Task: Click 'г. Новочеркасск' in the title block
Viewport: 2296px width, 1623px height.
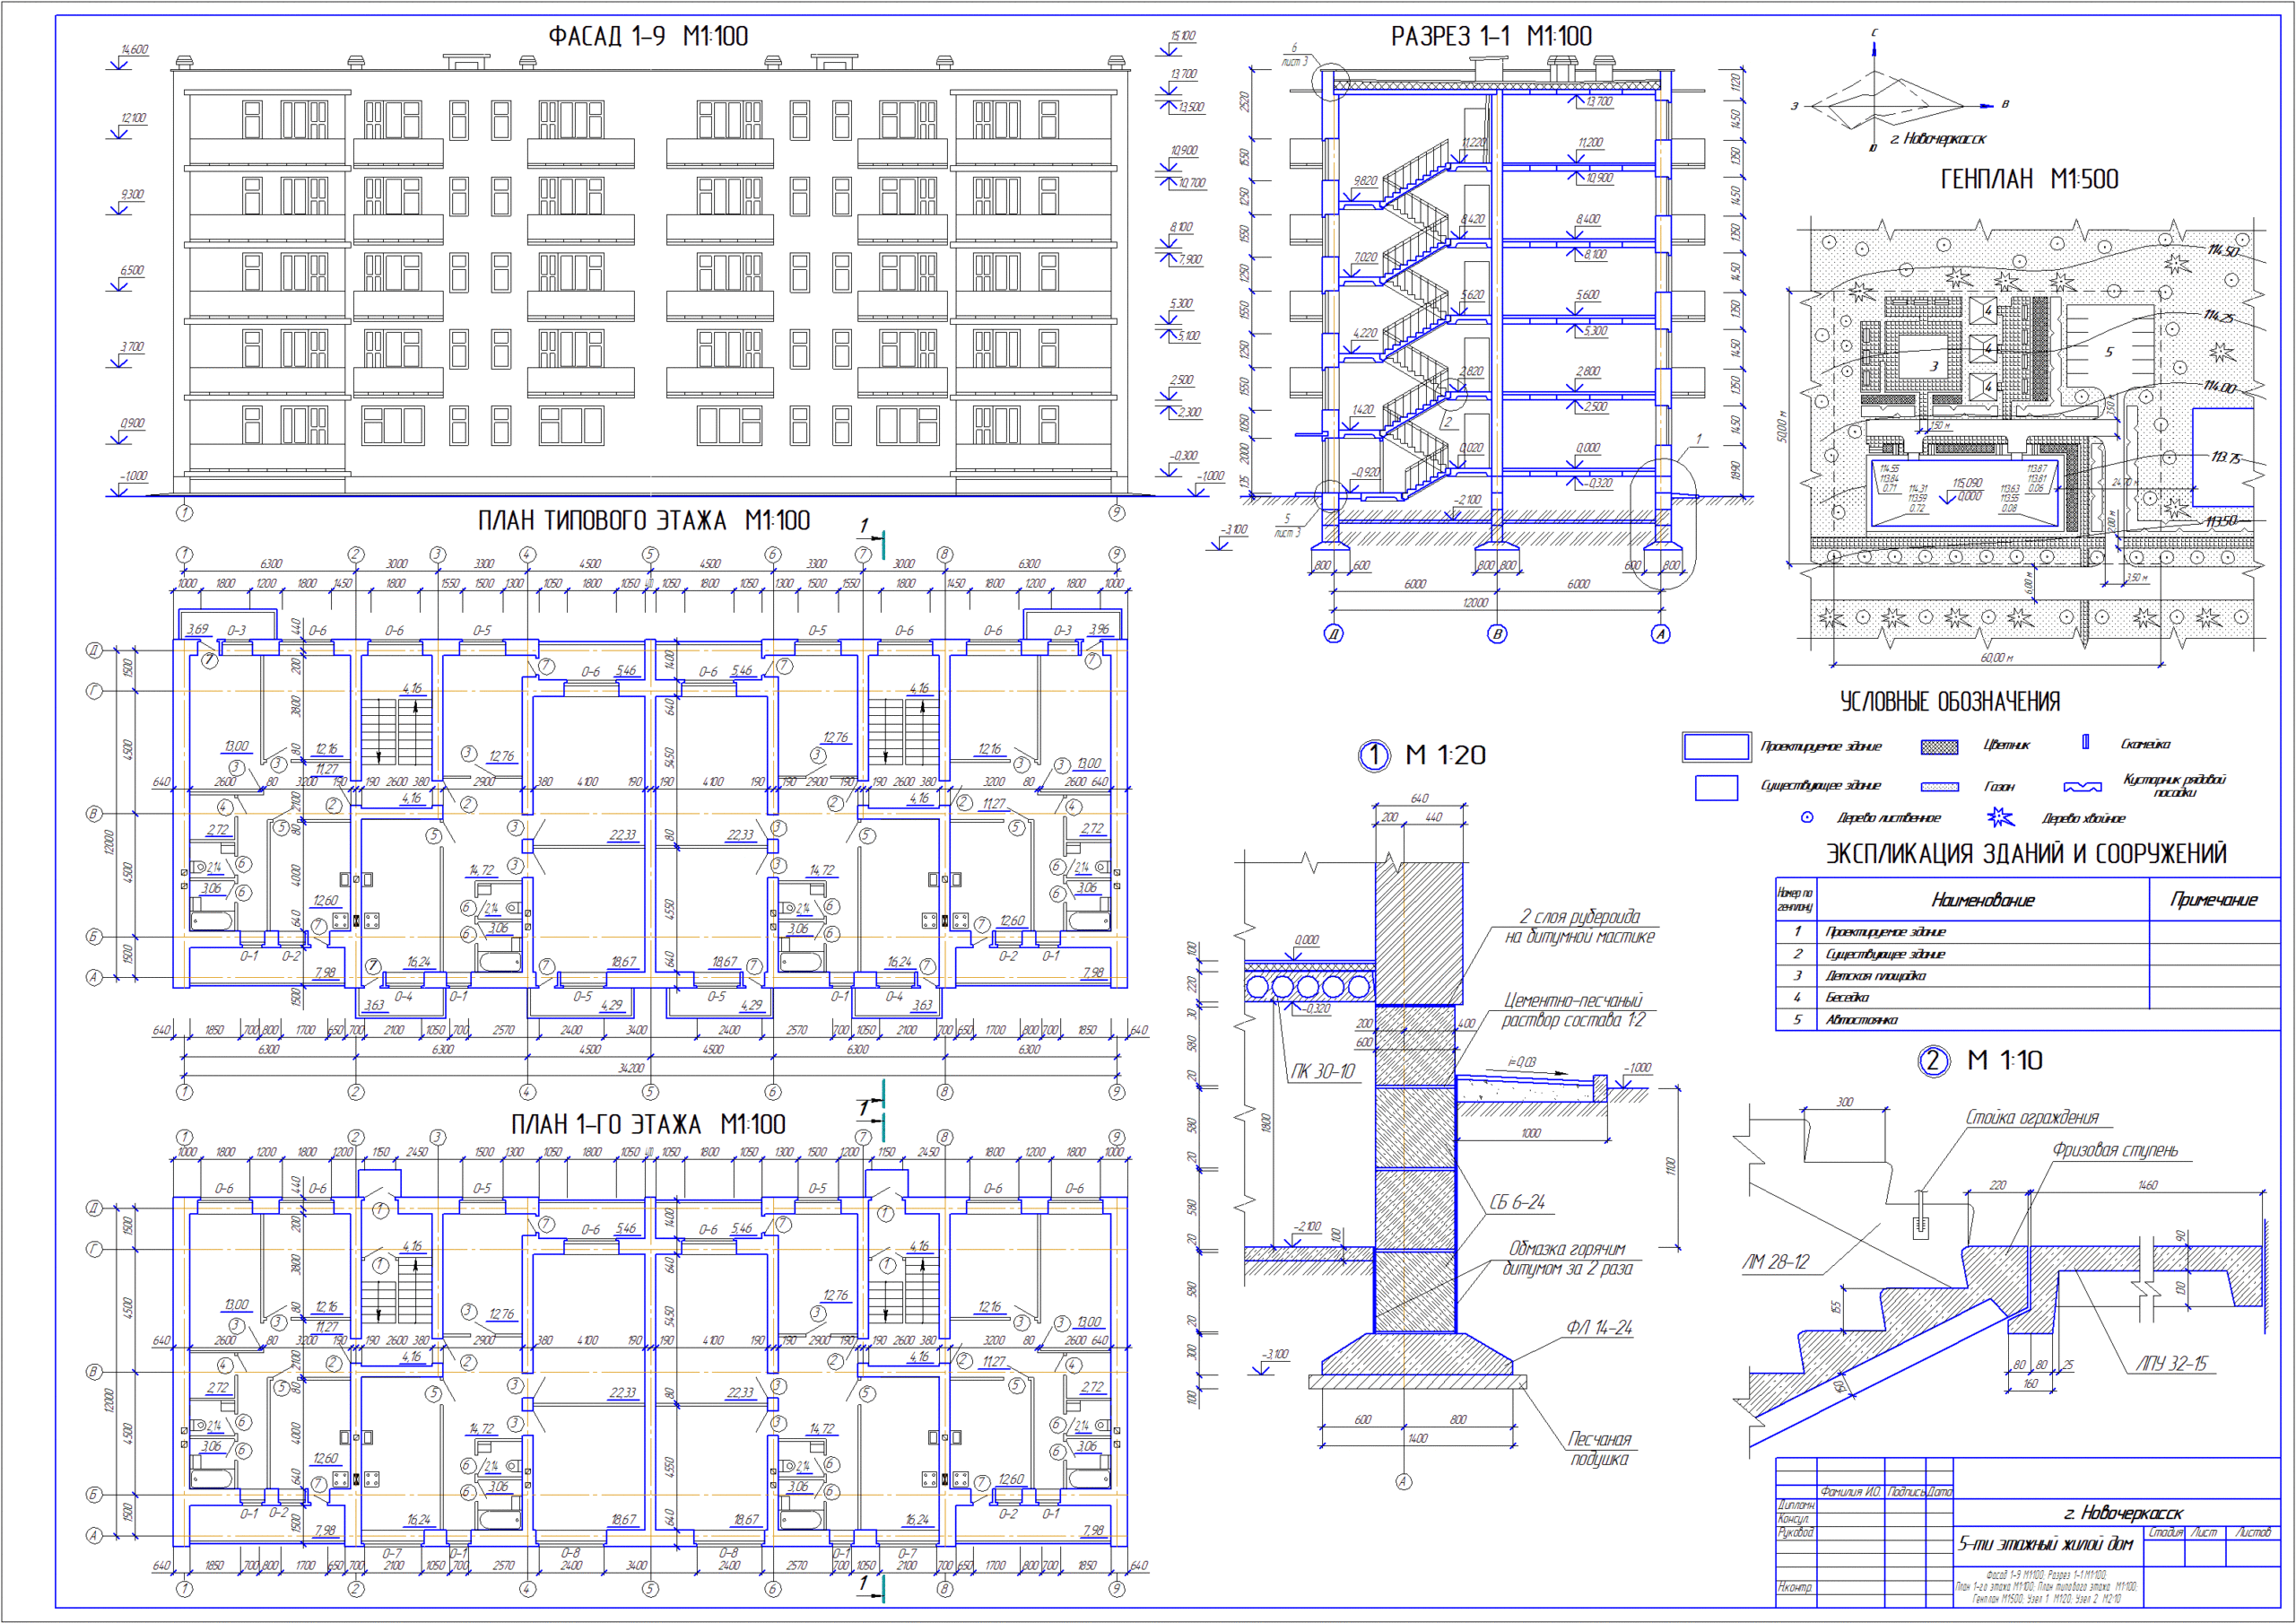Action: click(2124, 1513)
